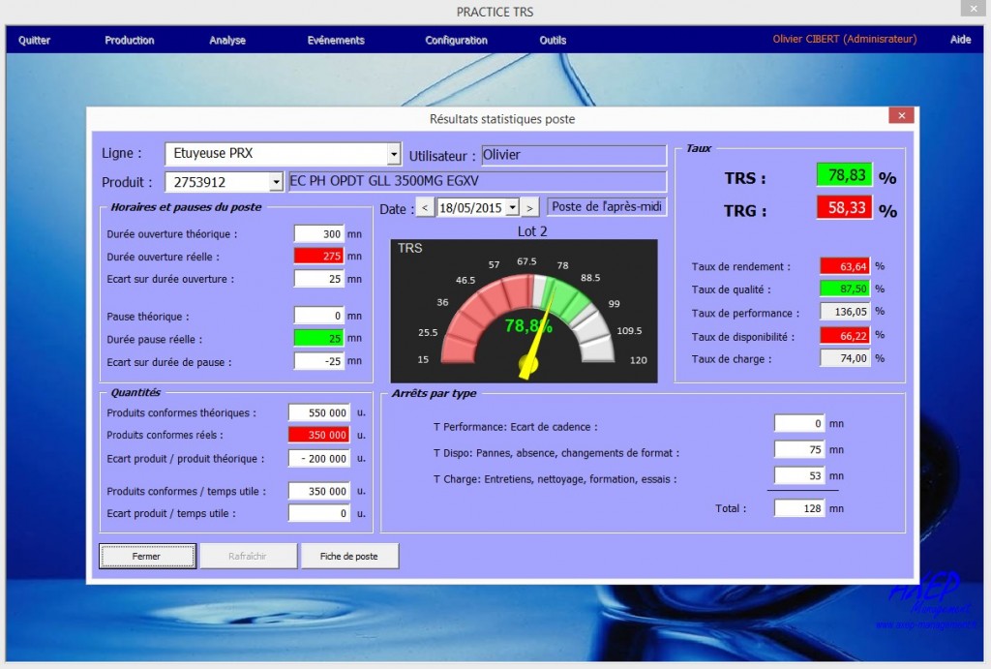Click the T Dispo pannes value field
Image resolution: width=991 pixels, height=669 pixels.
[799, 449]
